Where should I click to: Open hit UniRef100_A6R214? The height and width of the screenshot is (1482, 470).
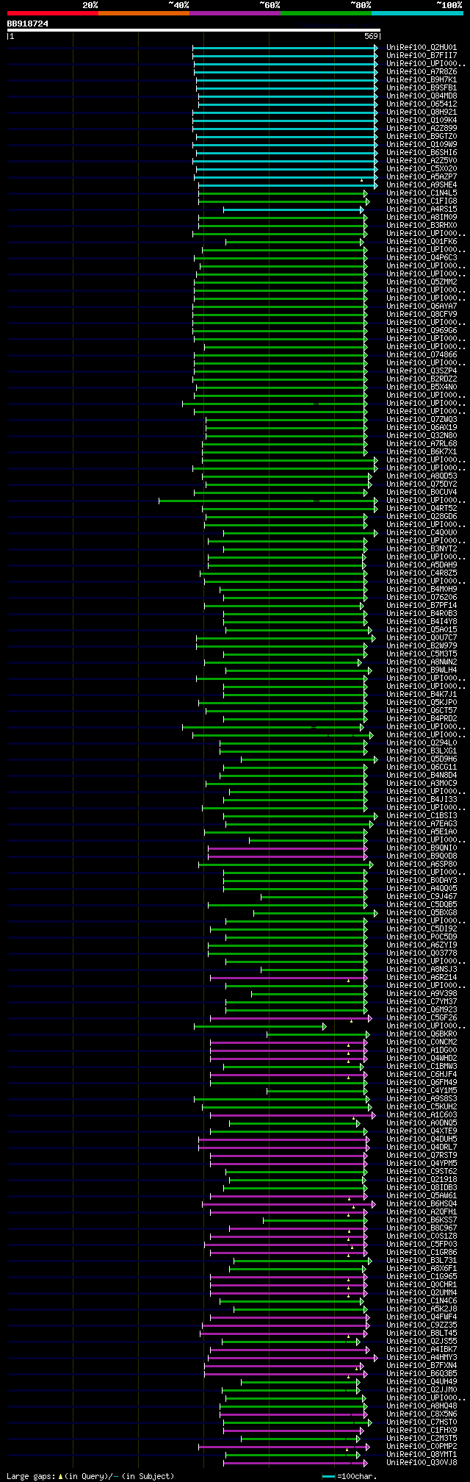click(x=422, y=977)
